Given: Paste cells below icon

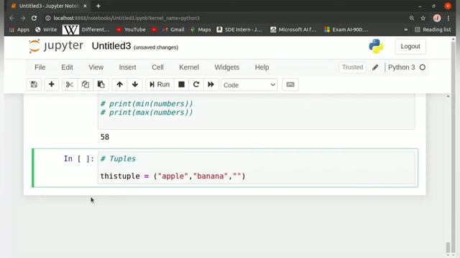Looking at the screenshot, I should click(x=101, y=85).
